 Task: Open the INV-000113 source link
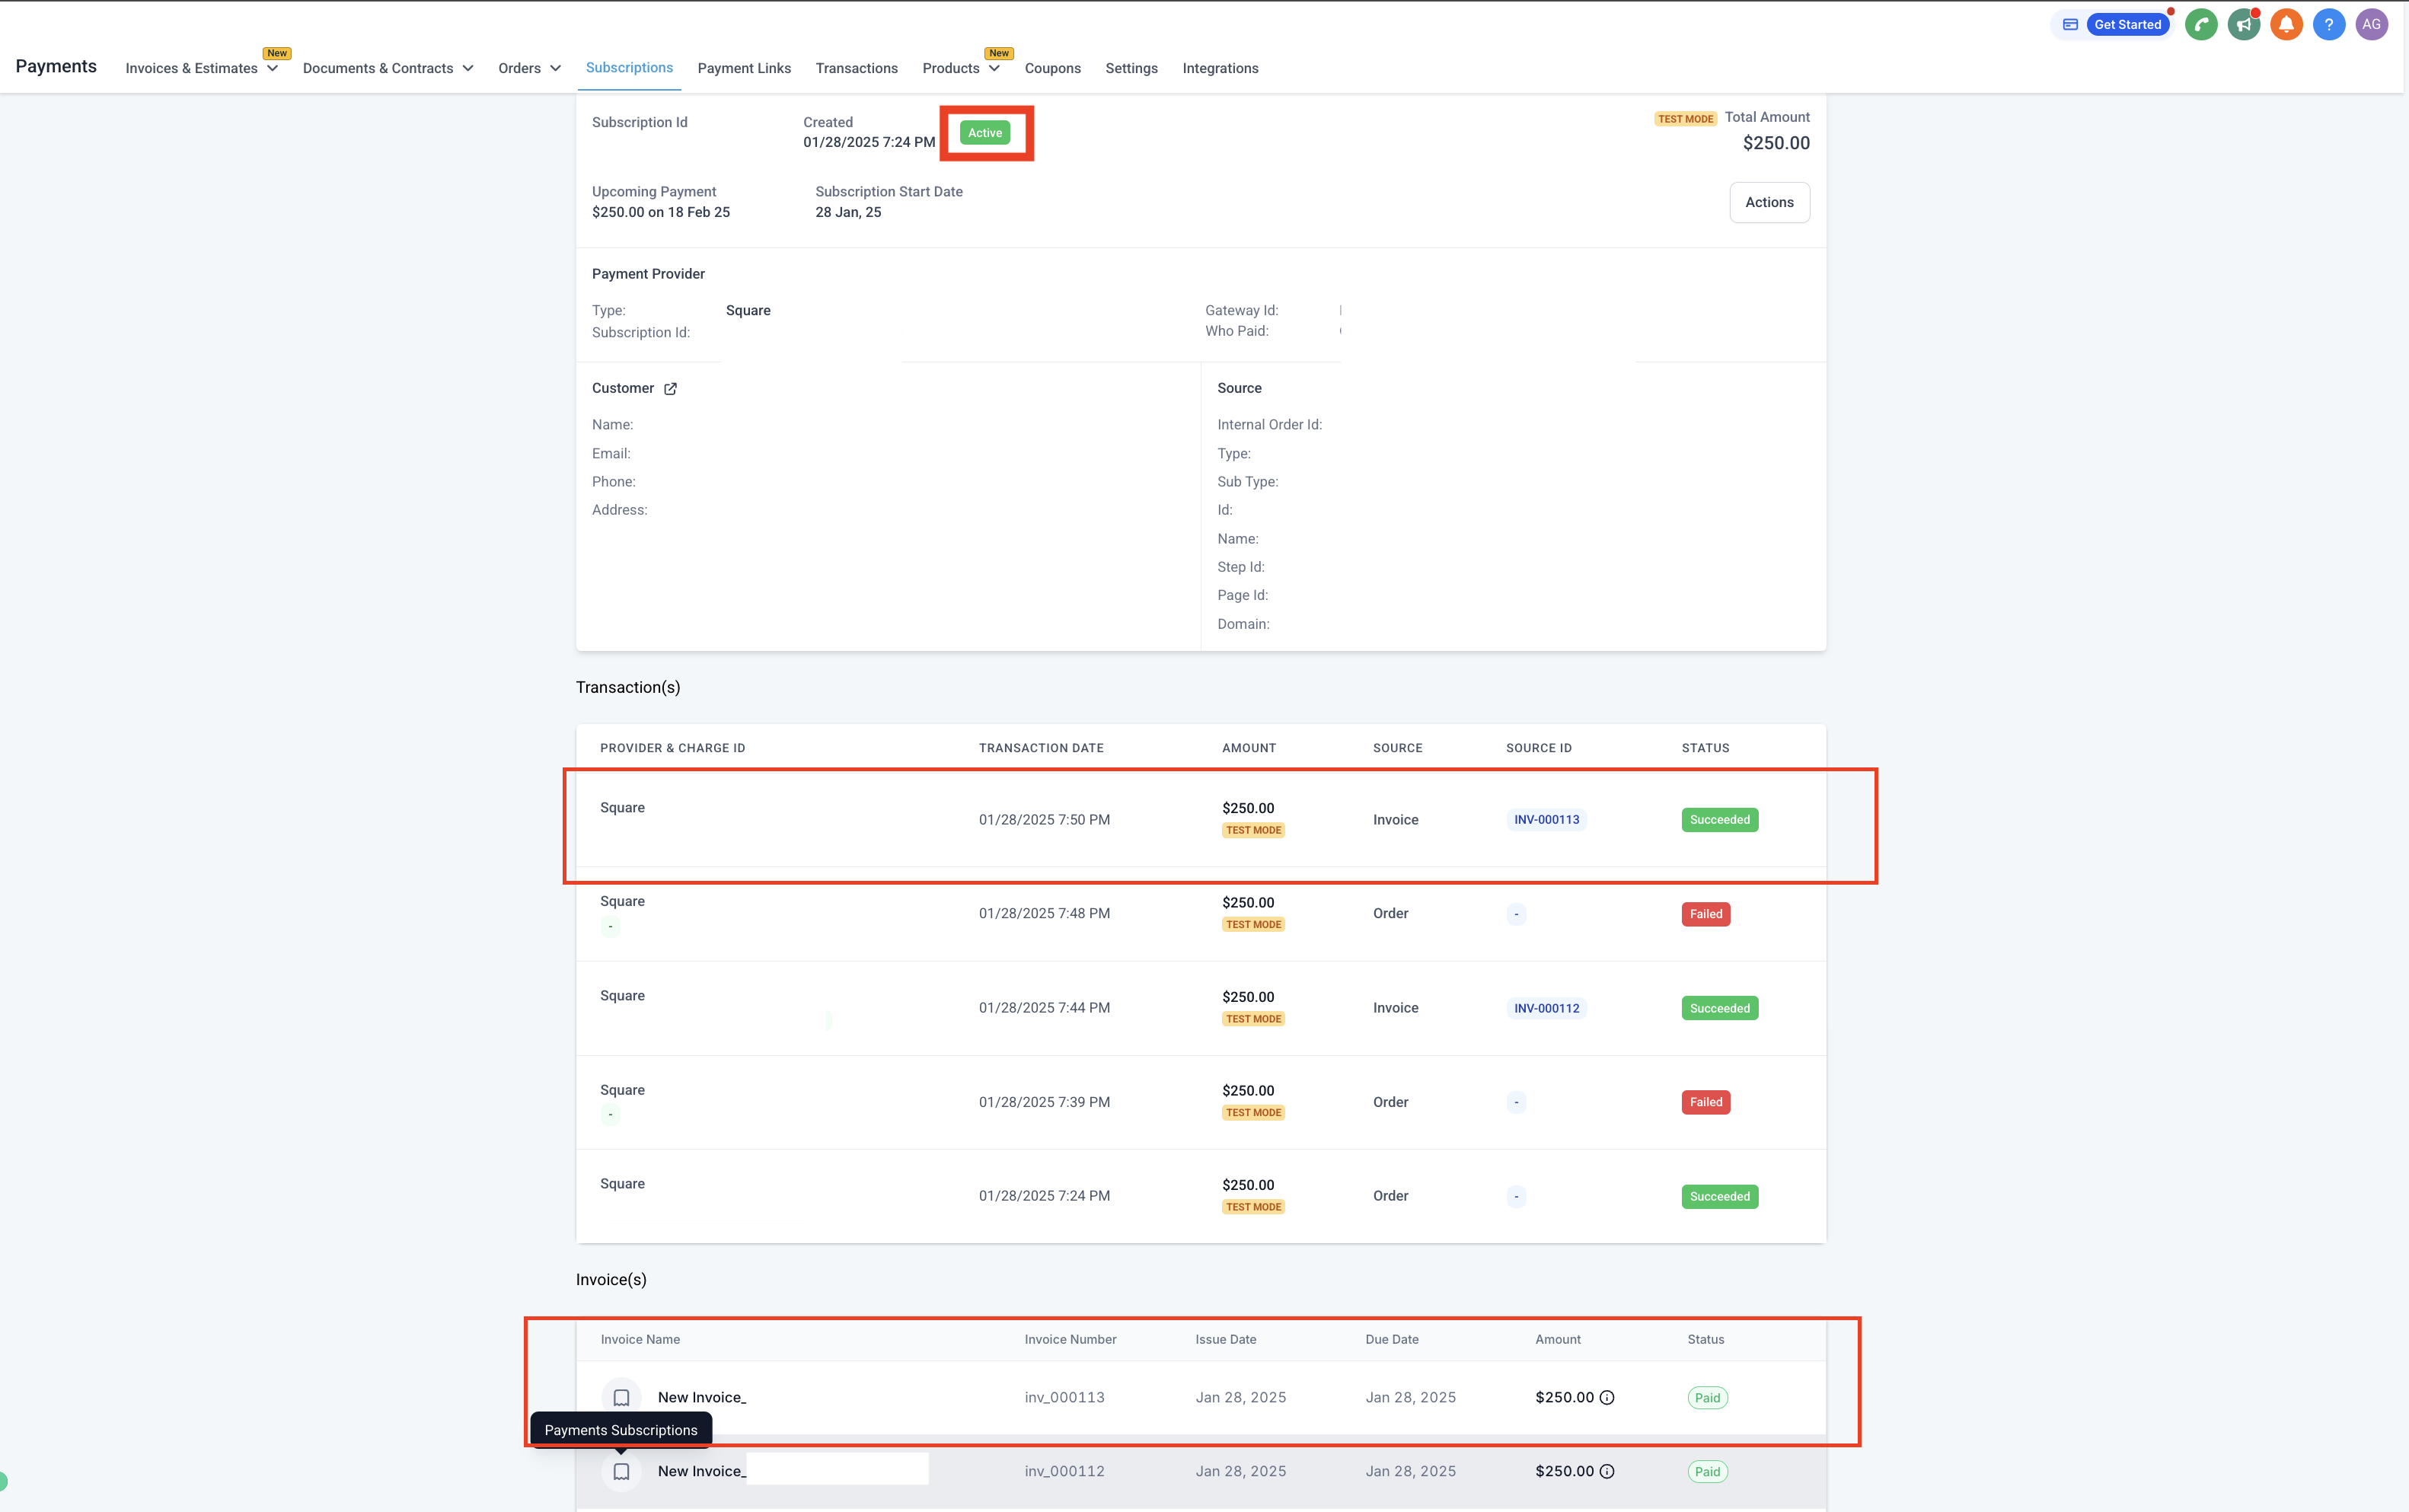1546,820
